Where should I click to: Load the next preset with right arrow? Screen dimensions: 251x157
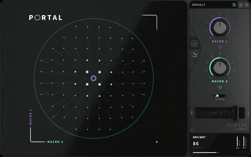246,5
